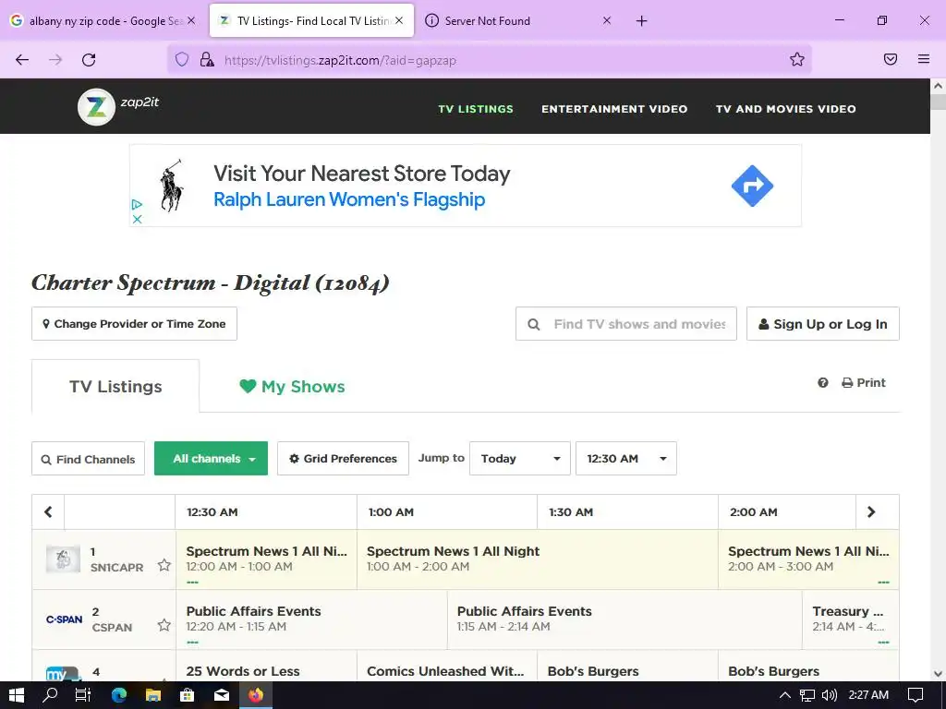Viewport: 946px width, 709px height.
Task: Reload the page with refresh icon
Action: [x=89, y=60]
